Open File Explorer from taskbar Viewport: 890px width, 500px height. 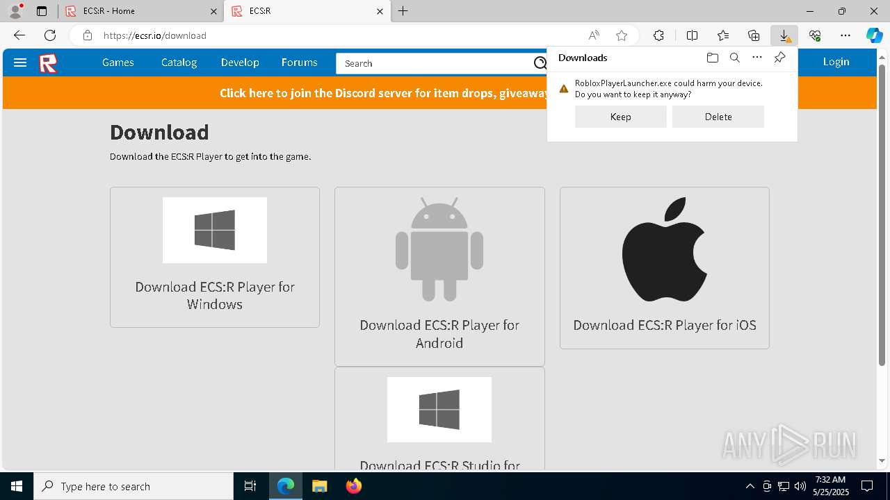[x=319, y=486]
